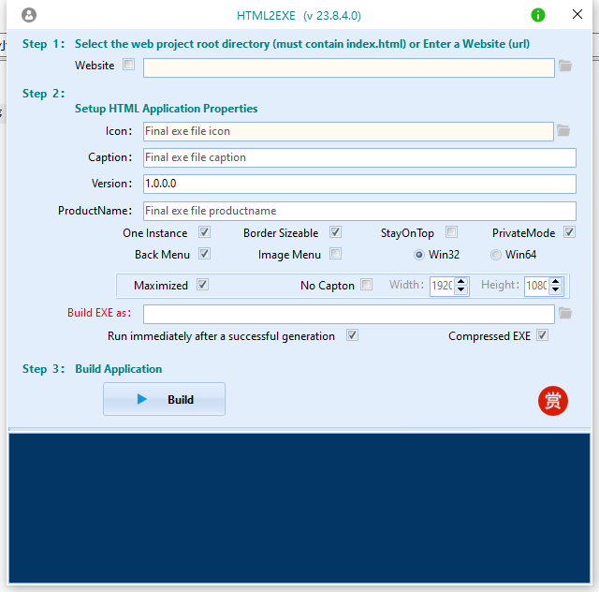Click the HTML2EXE version title text
The width and height of the screenshot is (599, 592).
(299, 16)
